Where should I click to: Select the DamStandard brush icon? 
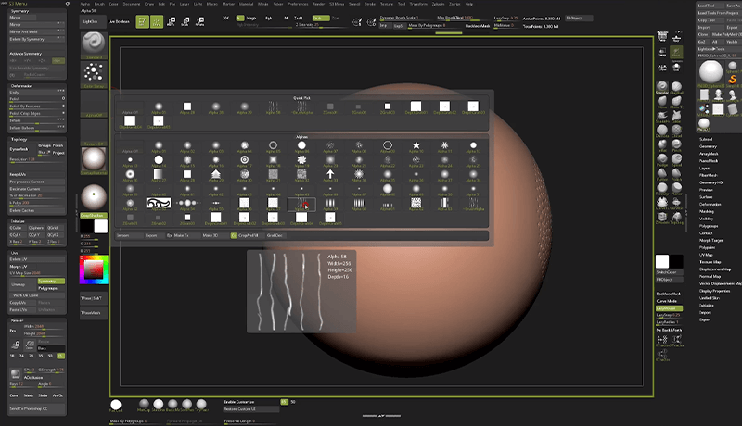662,130
